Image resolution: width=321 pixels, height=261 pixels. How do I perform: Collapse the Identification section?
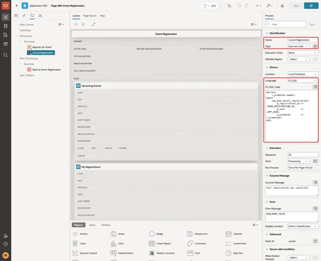tap(267, 33)
